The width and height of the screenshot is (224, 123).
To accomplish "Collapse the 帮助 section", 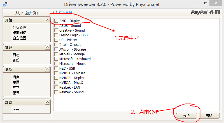I will click(47, 102).
